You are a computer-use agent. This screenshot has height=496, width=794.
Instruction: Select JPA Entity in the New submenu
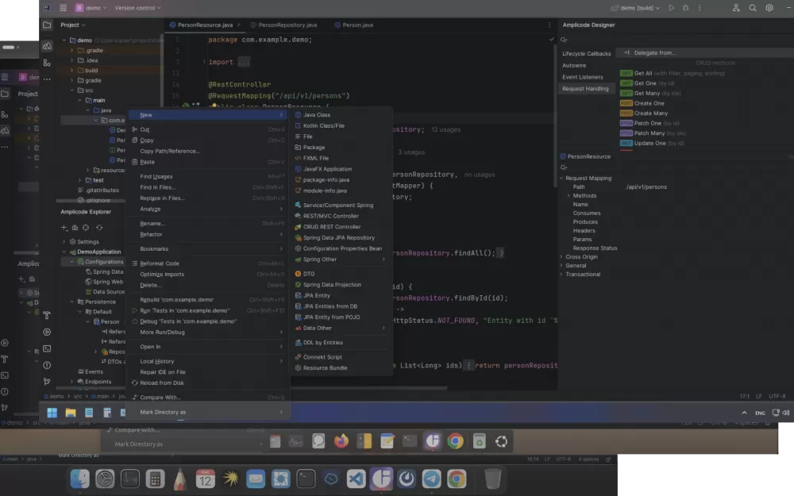(316, 295)
